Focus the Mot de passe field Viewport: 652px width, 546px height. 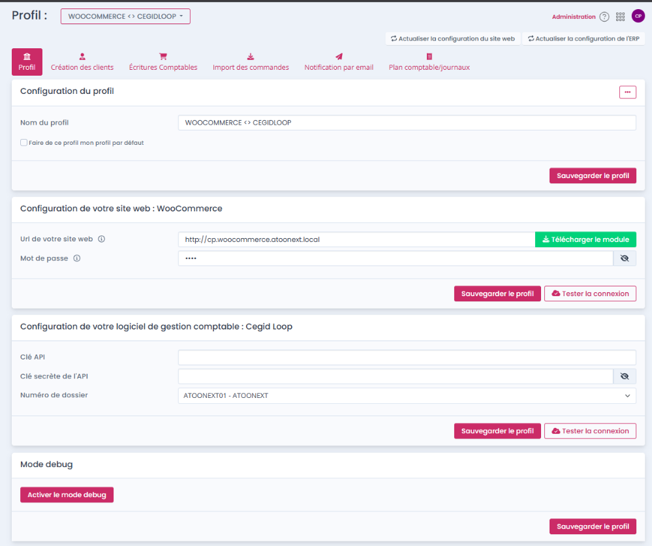click(396, 258)
